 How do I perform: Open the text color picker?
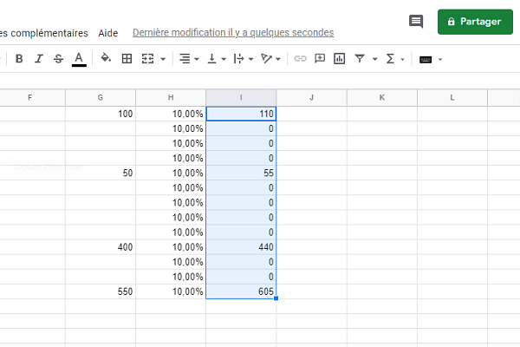pos(79,59)
